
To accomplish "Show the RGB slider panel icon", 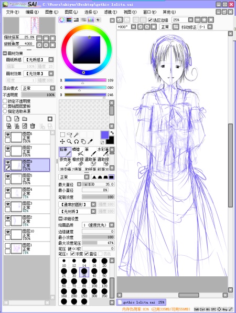I will [69, 20].
